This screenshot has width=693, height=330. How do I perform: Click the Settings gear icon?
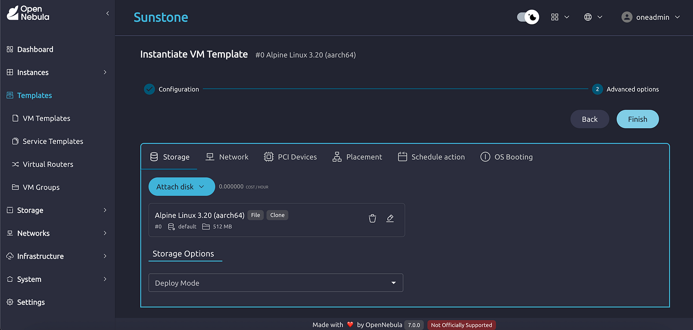[10, 302]
